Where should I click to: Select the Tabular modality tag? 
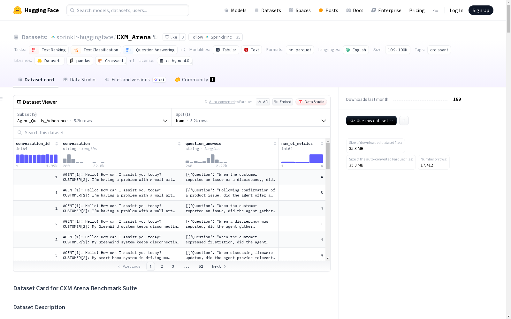coord(226,50)
